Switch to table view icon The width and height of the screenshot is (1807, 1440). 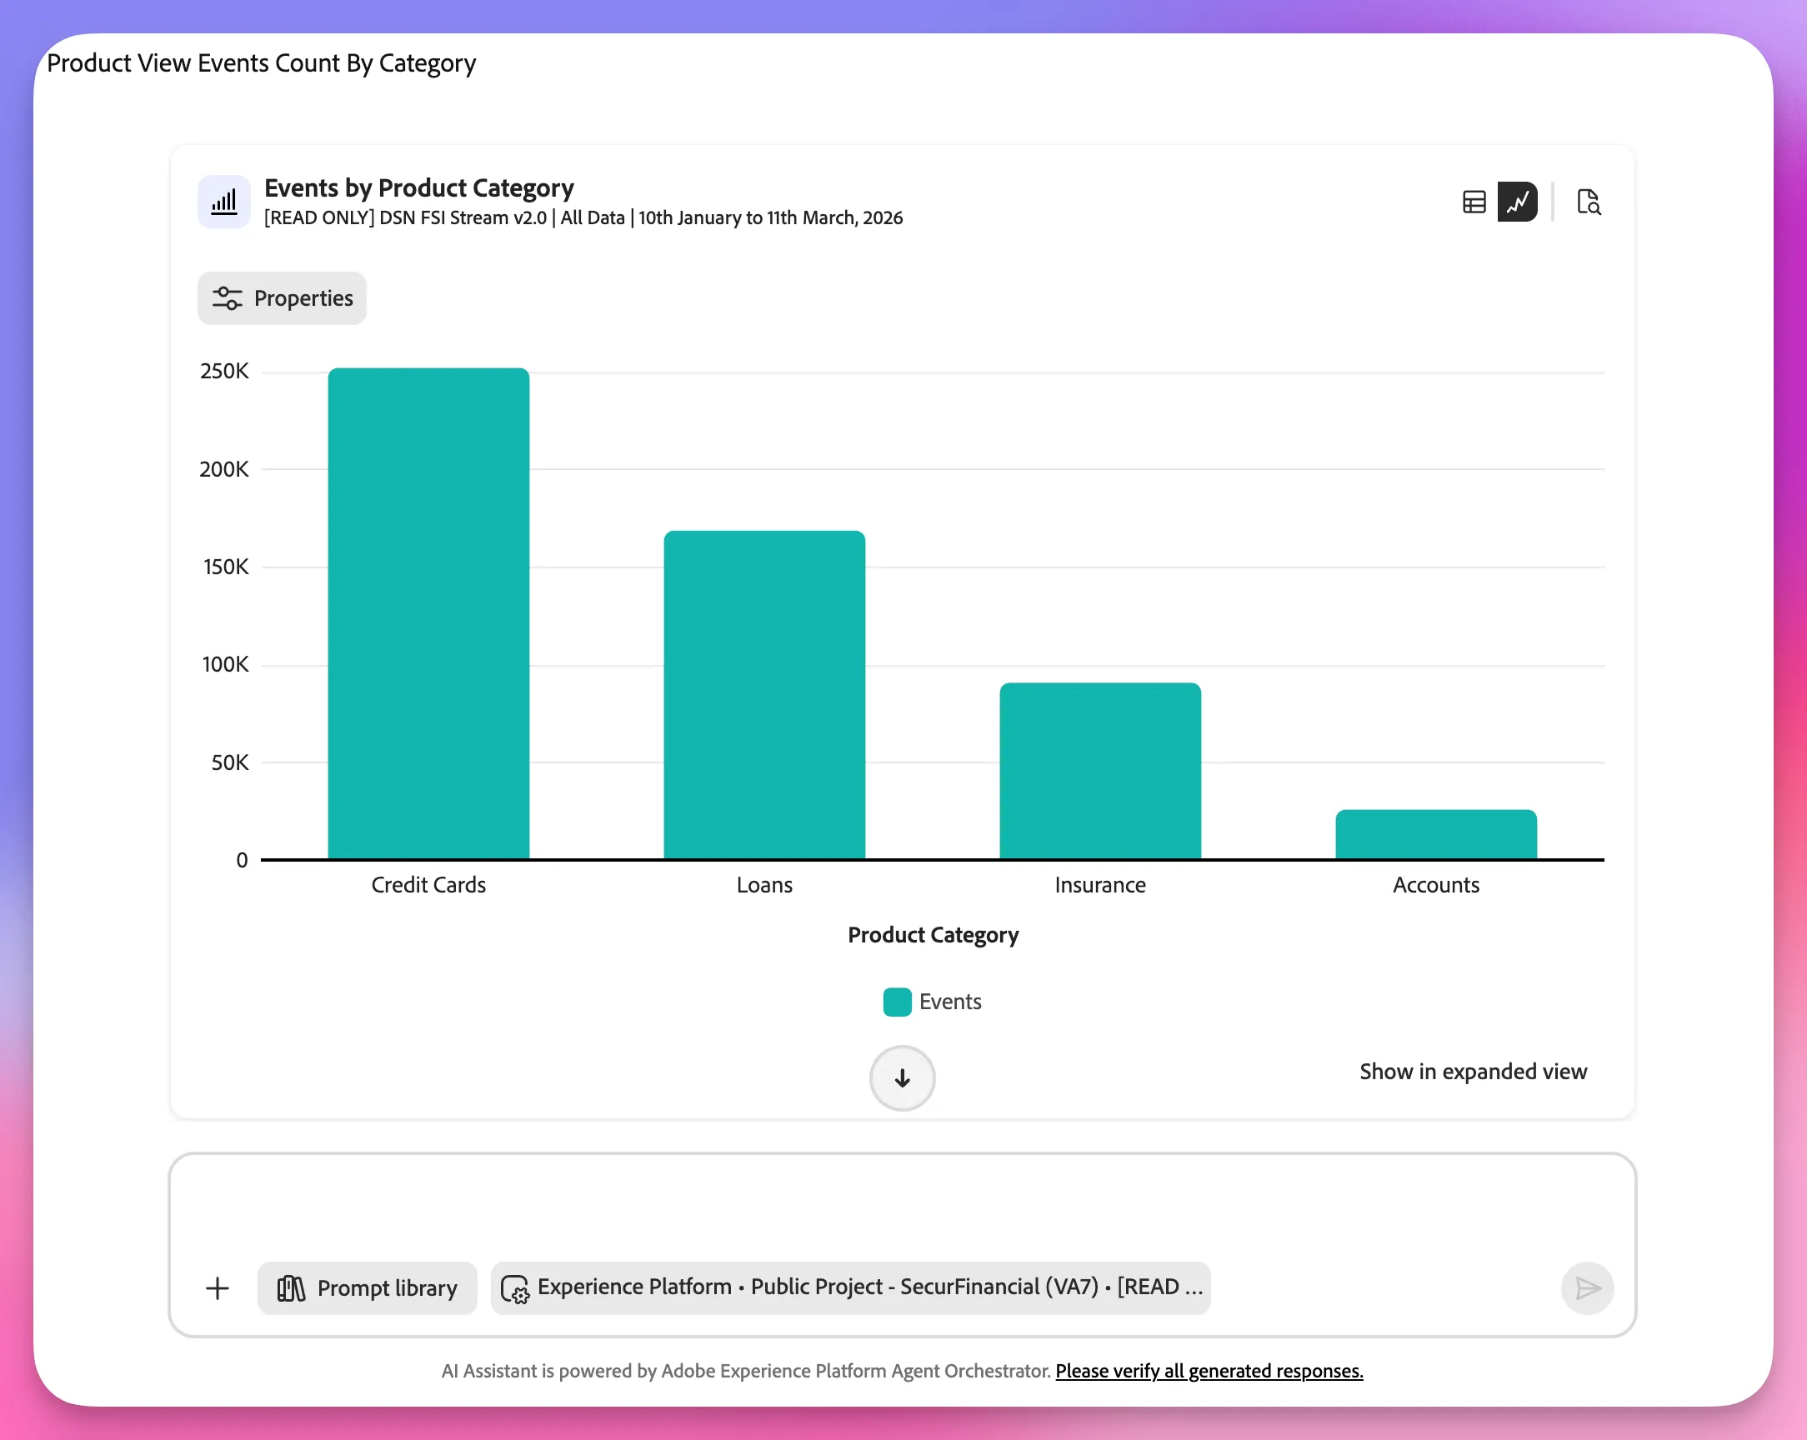tap(1474, 202)
